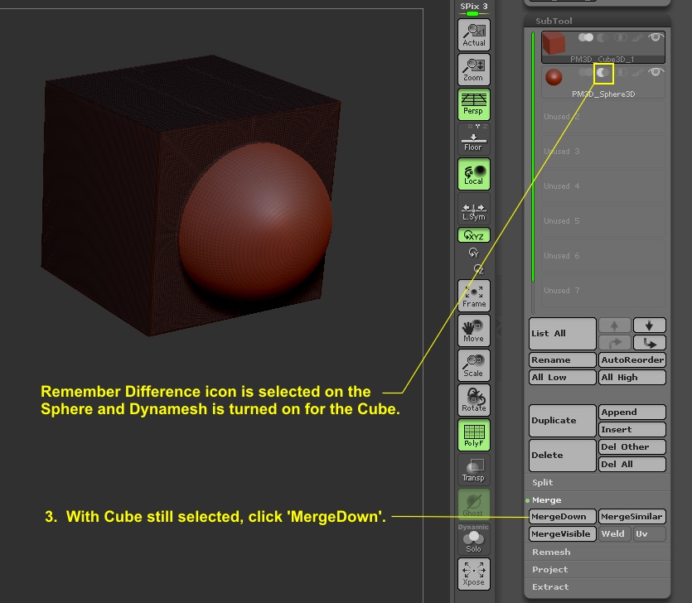Screen dimensions: 692x603
Task: Select the Zoom tool icon
Action: 473,69
